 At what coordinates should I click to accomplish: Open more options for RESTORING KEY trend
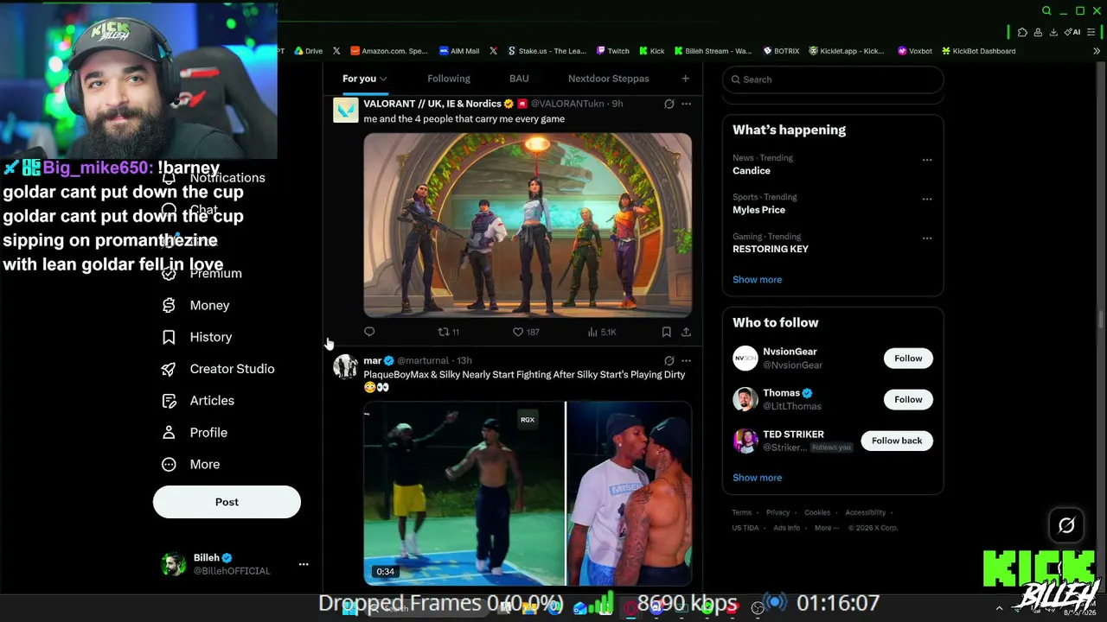[927, 238]
